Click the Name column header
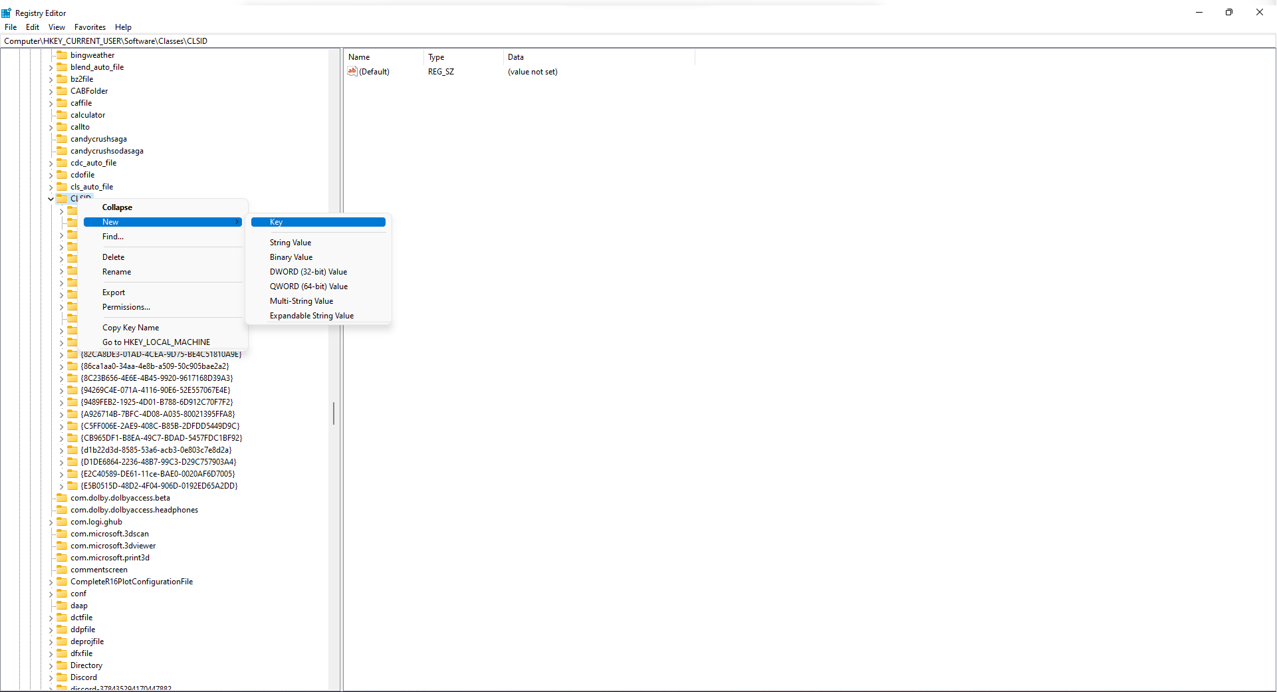Image resolution: width=1277 pixels, height=692 pixels. (384, 57)
